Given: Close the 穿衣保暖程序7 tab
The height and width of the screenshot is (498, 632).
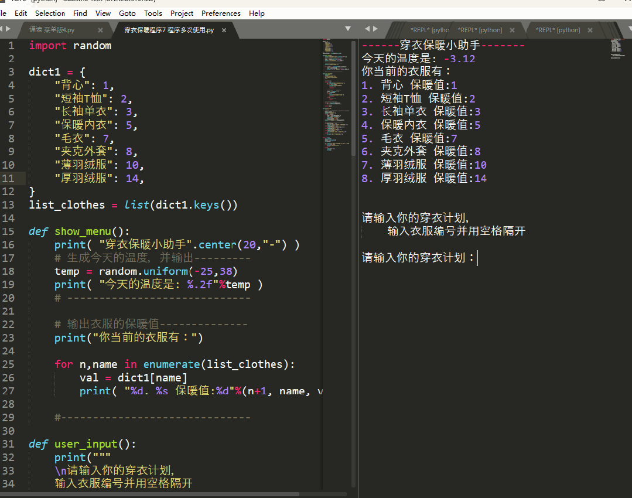Looking at the screenshot, I should point(224,30).
